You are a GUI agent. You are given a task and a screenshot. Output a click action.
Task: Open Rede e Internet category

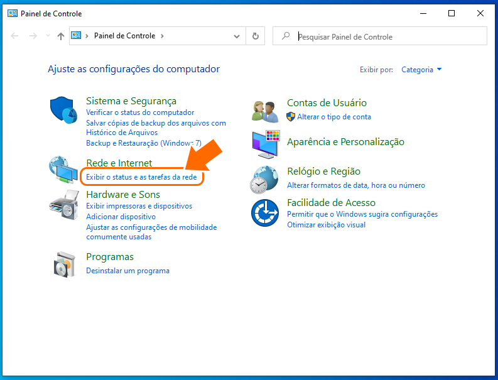coord(119,163)
